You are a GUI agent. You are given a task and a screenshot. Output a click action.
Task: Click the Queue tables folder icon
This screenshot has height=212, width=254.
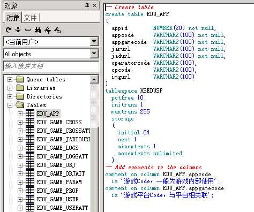20,79
